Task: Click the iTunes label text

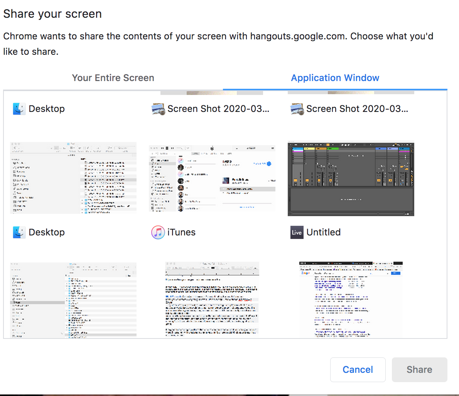Action: (x=182, y=232)
